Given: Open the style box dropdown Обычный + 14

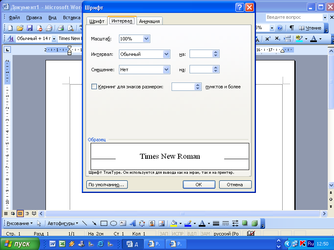Looking at the screenshot, I should (54, 39).
